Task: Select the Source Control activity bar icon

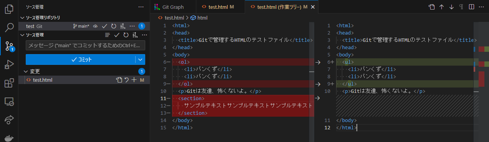Action: tap(9, 46)
